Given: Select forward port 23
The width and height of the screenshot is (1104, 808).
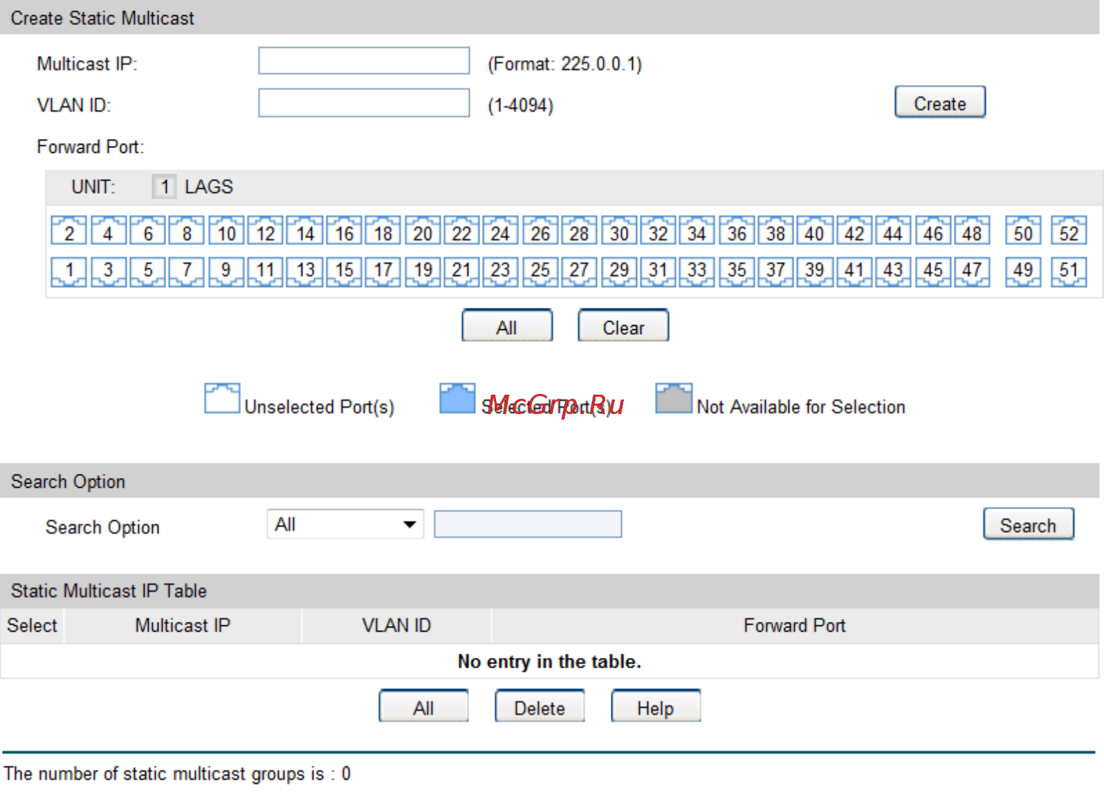Looking at the screenshot, I should pos(500,272).
